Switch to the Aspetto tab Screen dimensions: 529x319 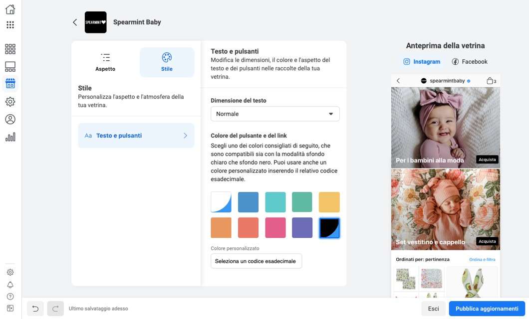105,62
